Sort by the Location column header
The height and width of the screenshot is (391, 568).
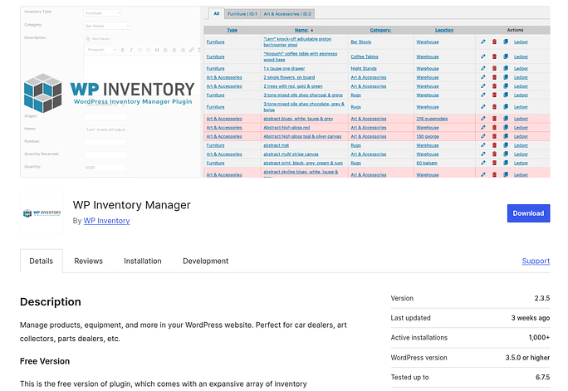[444, 30]
